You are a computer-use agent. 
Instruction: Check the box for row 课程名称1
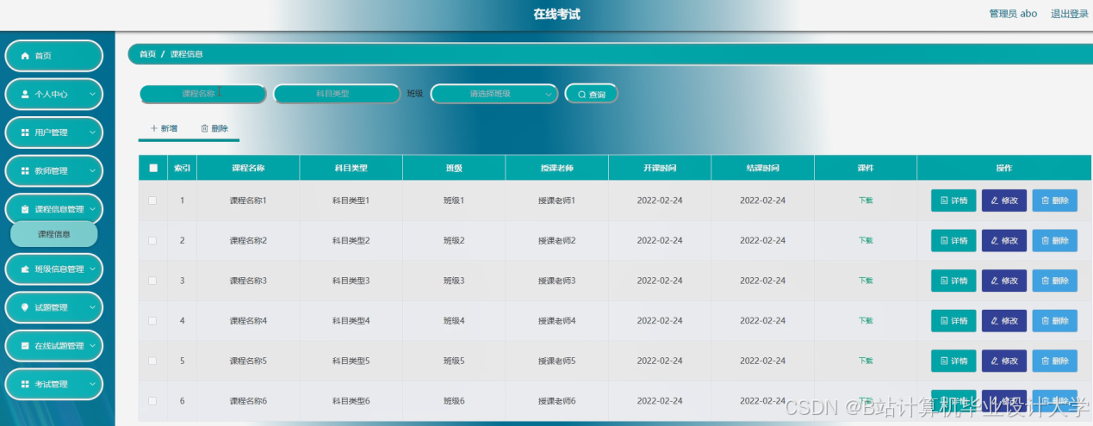coord(152,201)
